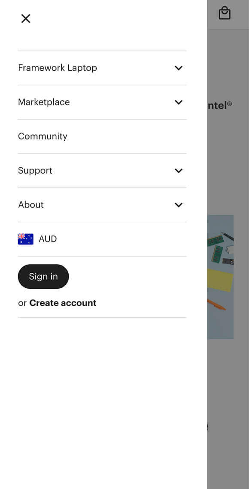Click the Australian flag icon

(25, 239)
